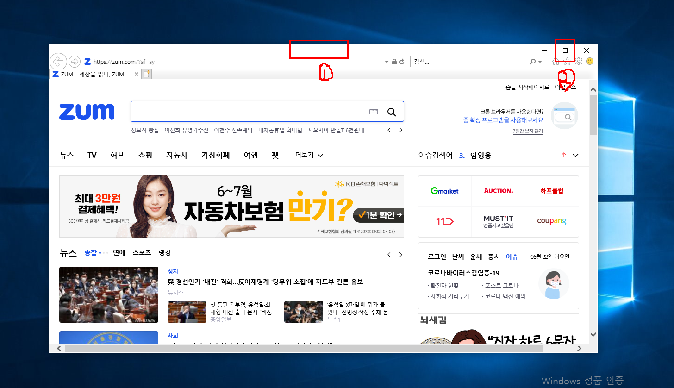Open trending keyword '임영웅'
Viewport: 674px width, 388px height.
481,156
